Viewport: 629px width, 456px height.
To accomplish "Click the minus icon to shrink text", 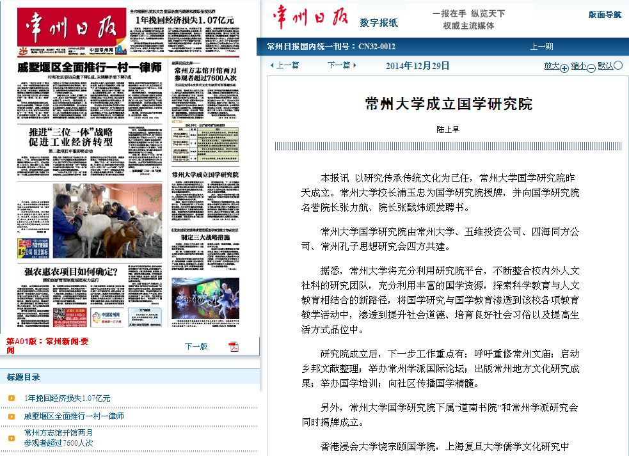I will [591, 67].
